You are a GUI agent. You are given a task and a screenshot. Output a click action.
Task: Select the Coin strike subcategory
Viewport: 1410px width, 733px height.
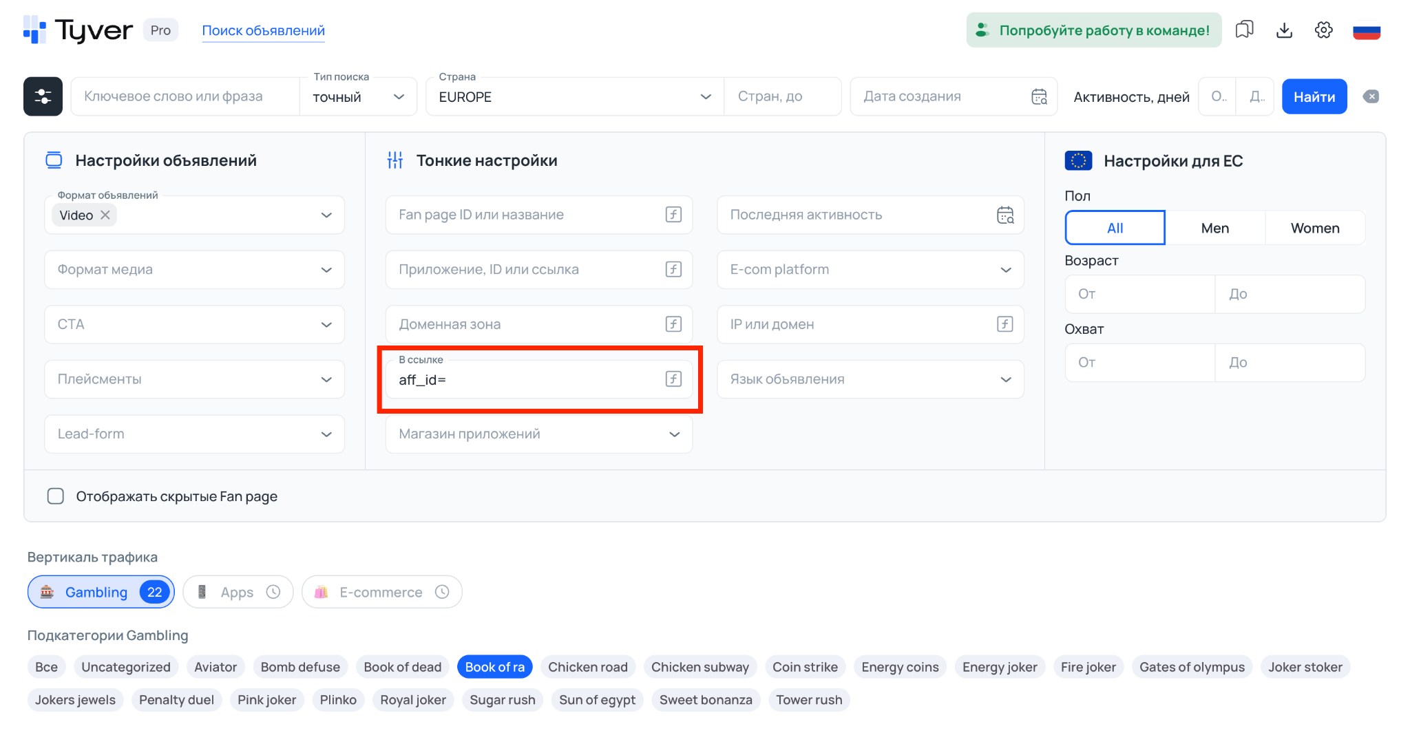805,667
